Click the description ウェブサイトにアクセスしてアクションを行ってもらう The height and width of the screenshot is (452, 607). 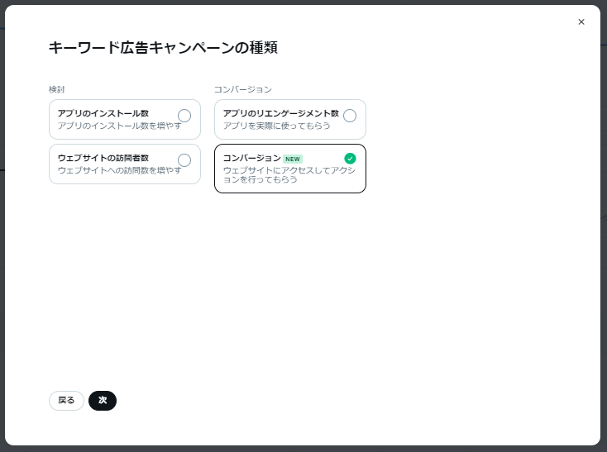tap(289, 174)
